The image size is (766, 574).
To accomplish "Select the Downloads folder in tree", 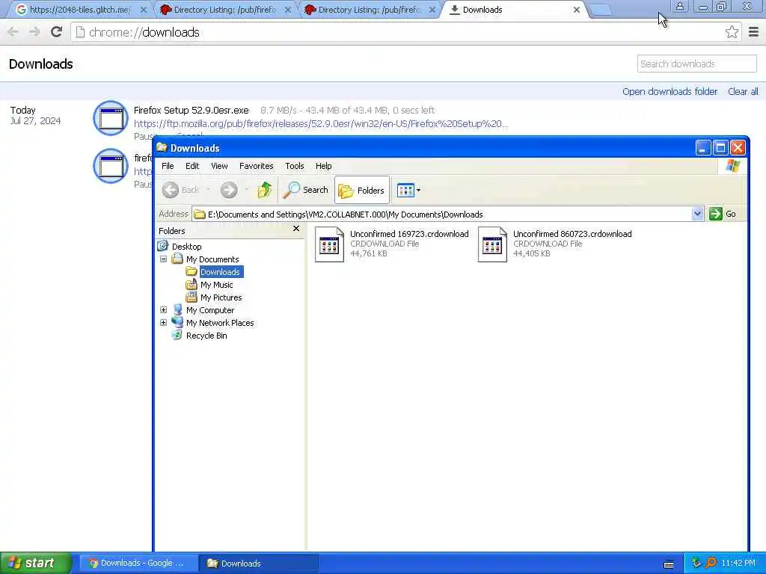I will 220,272.
